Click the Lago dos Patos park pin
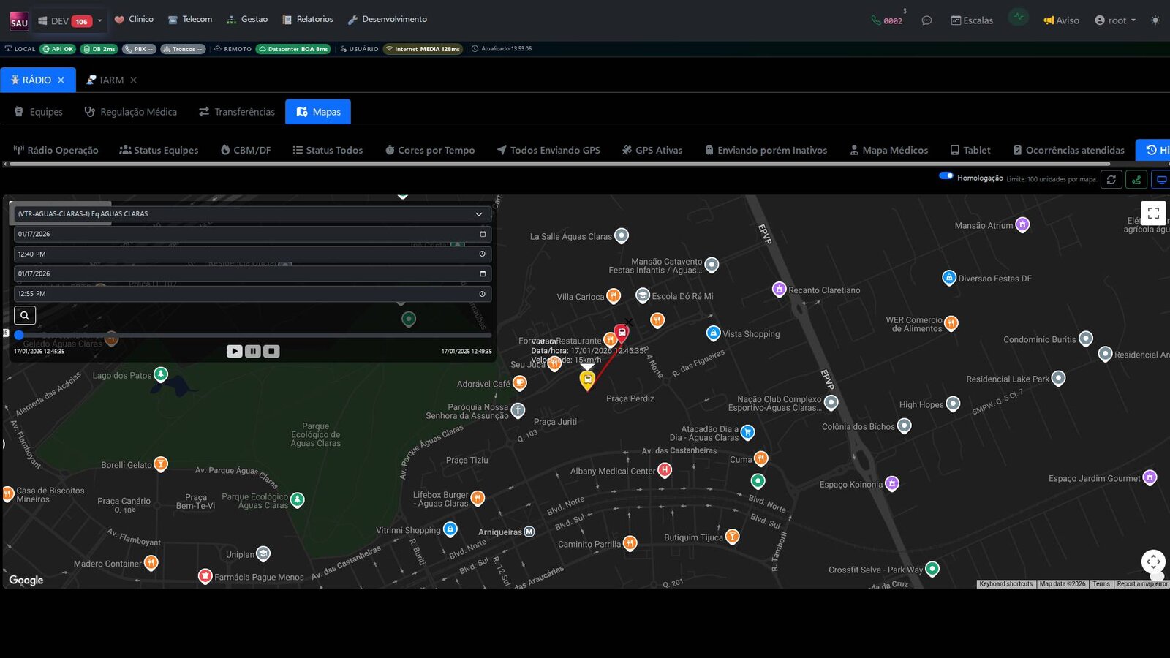 pyautogui.click(x=161, y=374)
